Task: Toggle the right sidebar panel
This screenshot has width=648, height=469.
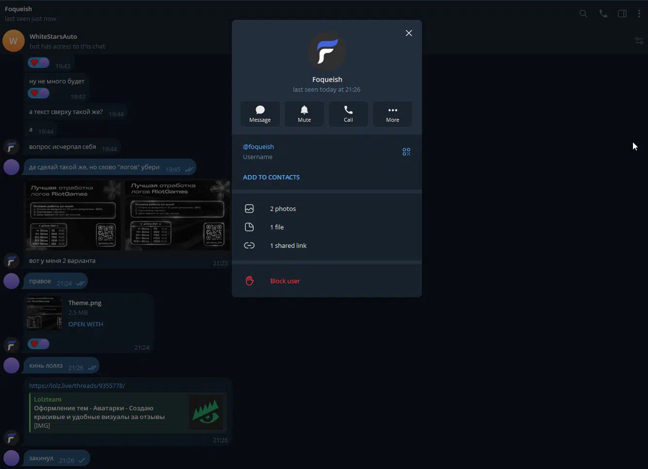Action: 622,14
